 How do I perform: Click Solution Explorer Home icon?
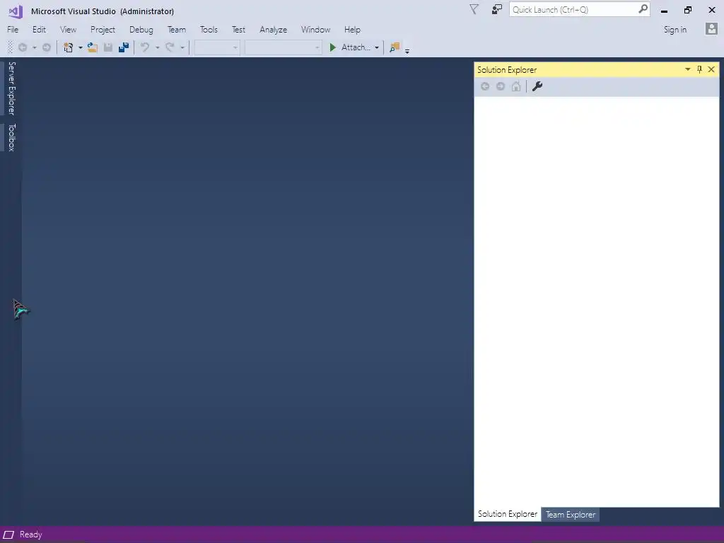tap(516, 86)
